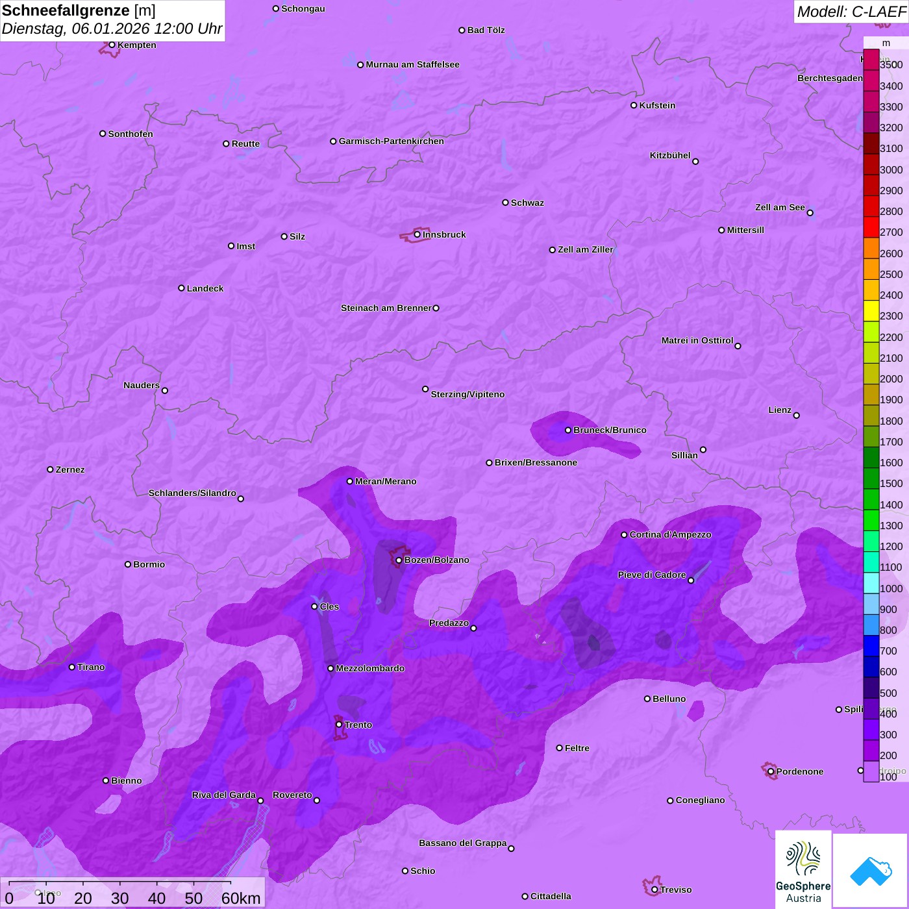Click the Conegliano label
The height and width of the screenshot is (909, 909).
point(700,800)
